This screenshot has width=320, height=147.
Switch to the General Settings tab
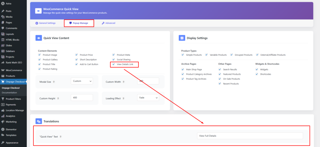tap(45, 23)
